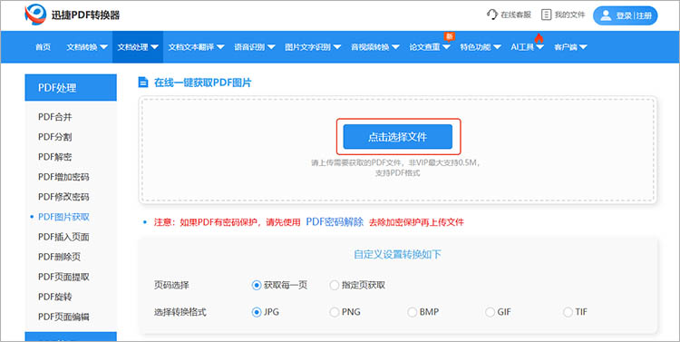The image size is (680, 342).
Task: Select PDF图片获取 in the sidebar
Action: pos(63,217)
